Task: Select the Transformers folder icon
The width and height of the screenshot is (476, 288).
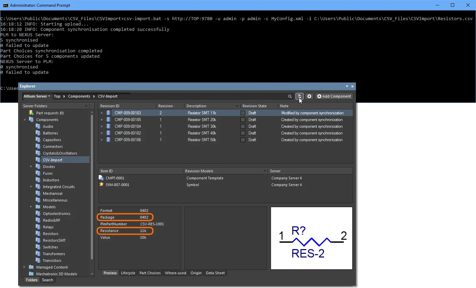Action: point(38,254)
